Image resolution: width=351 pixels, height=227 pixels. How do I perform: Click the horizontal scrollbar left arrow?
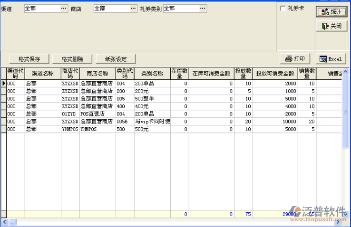[x=4, y=222]
